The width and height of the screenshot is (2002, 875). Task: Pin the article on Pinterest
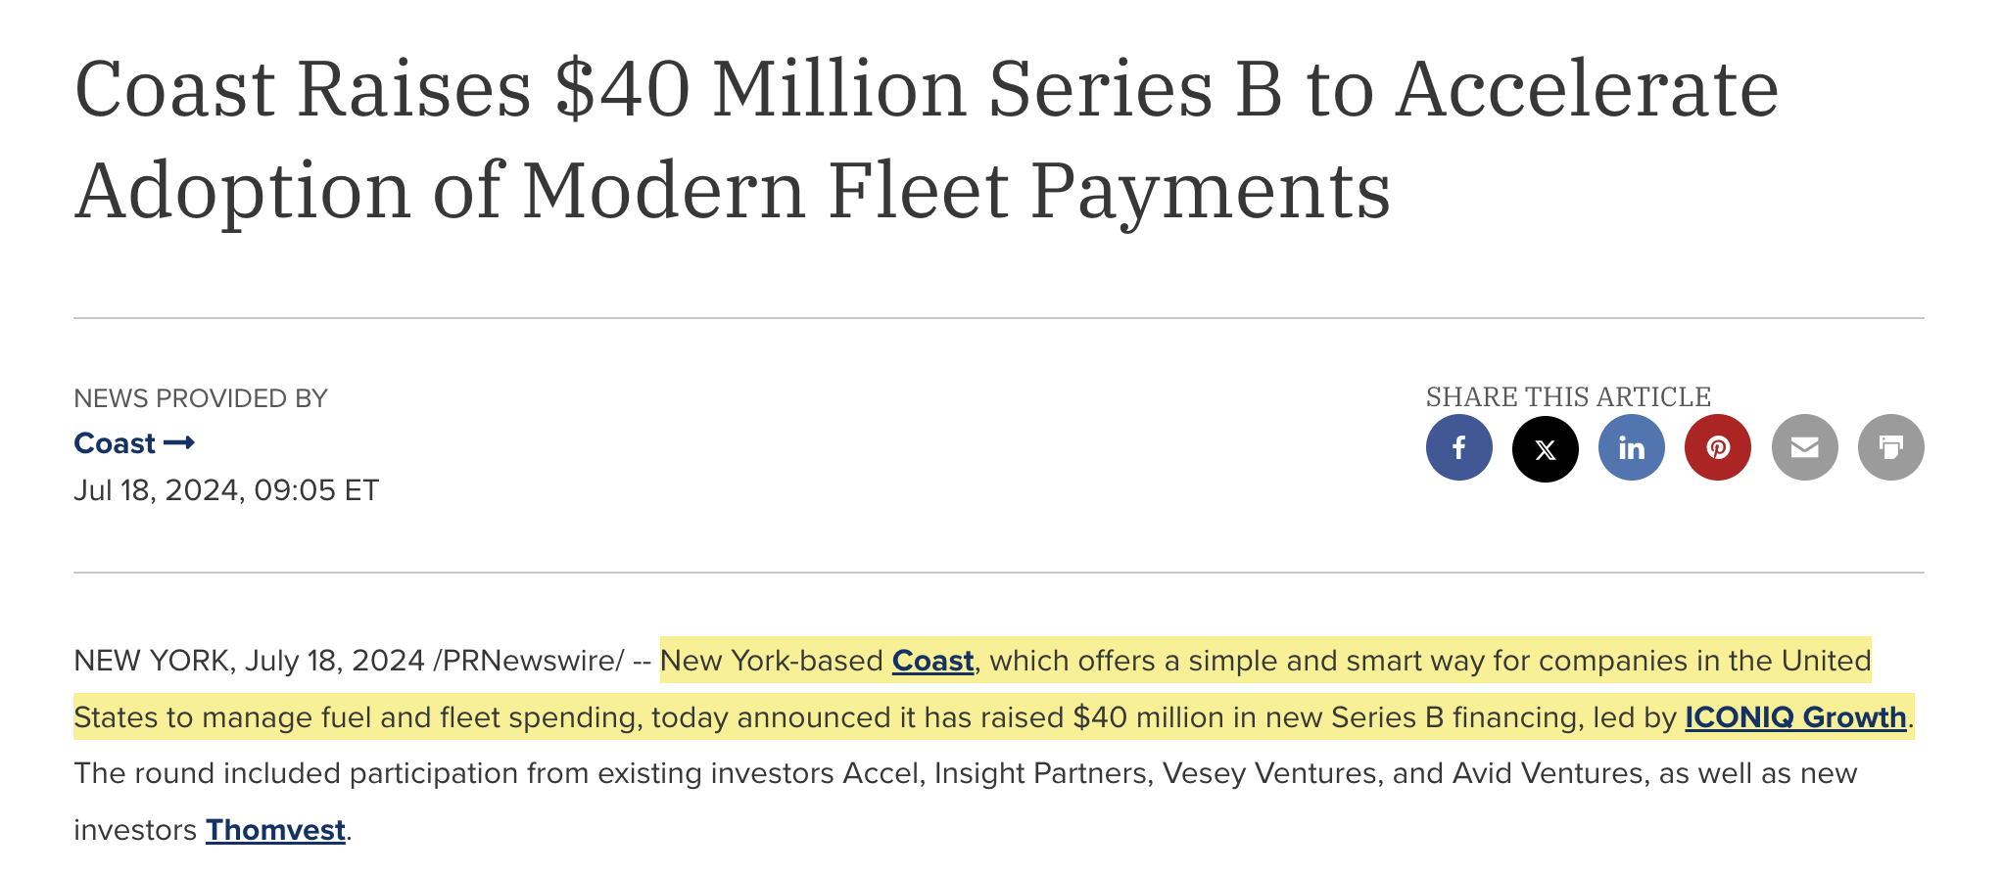[x=1717, y=447]
